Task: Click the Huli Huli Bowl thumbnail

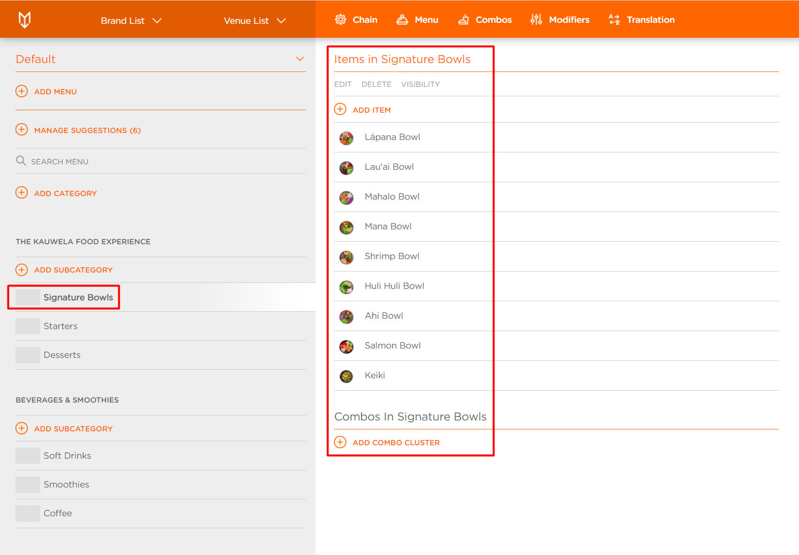Action: point(346,287)
